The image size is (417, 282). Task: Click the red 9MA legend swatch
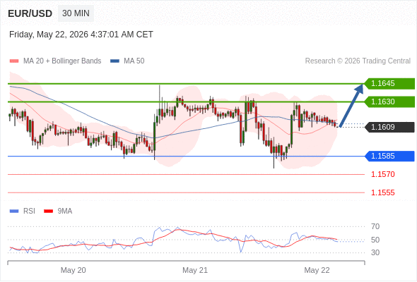click(48, 211)
